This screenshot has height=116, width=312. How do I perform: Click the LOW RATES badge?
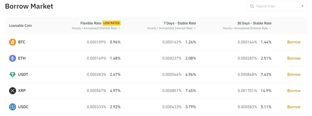[112, 23]
